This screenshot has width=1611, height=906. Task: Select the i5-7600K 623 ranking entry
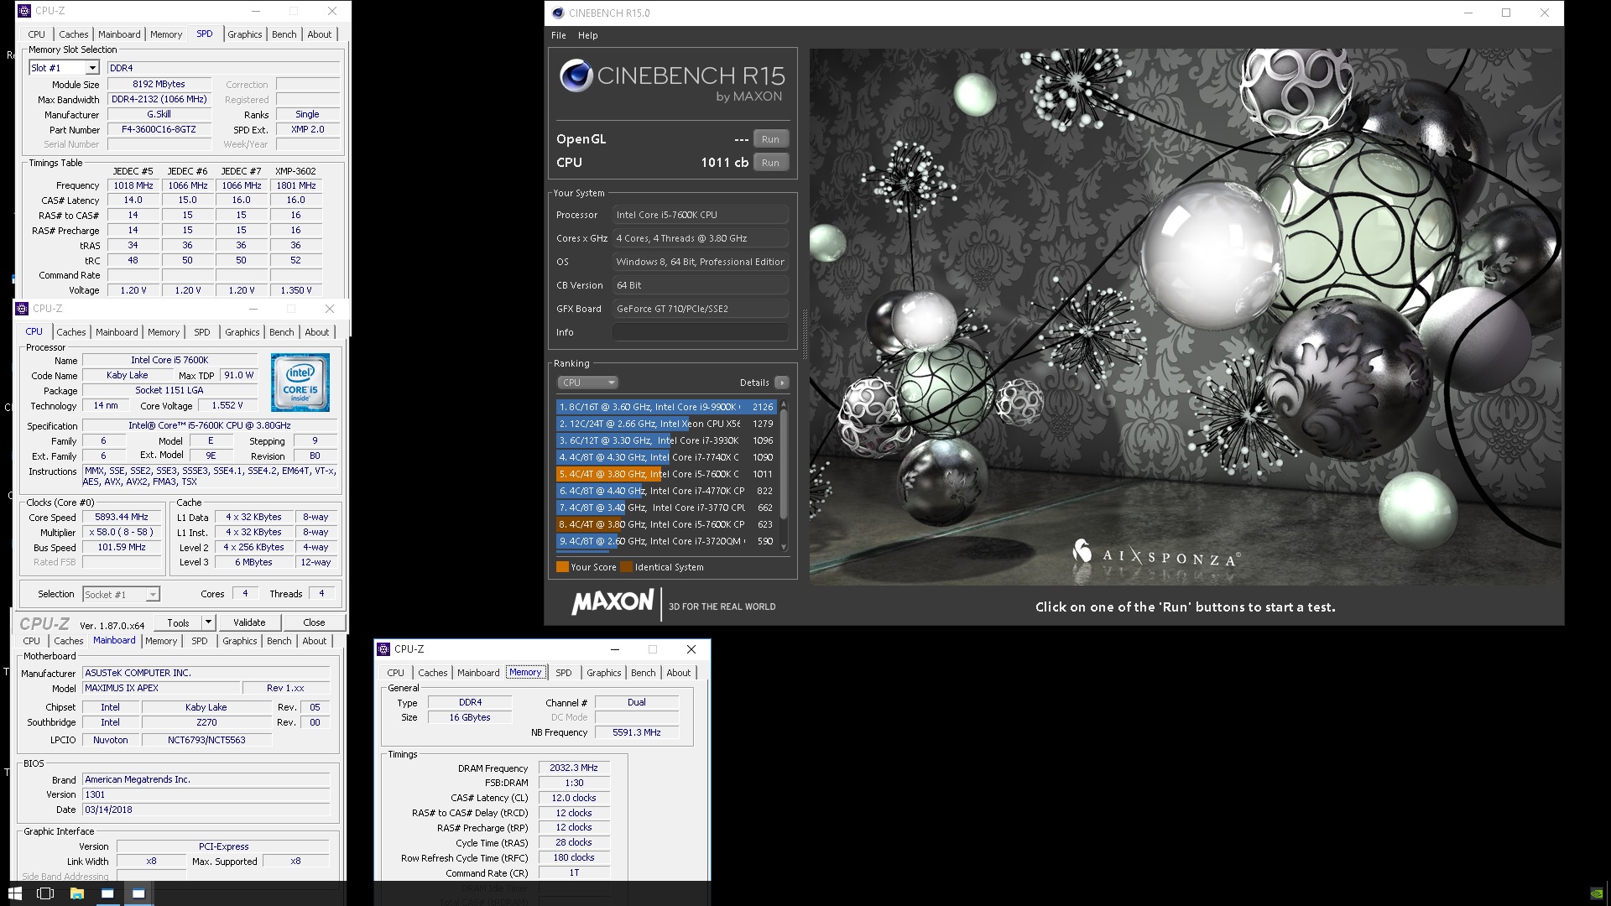click(666, 524)
